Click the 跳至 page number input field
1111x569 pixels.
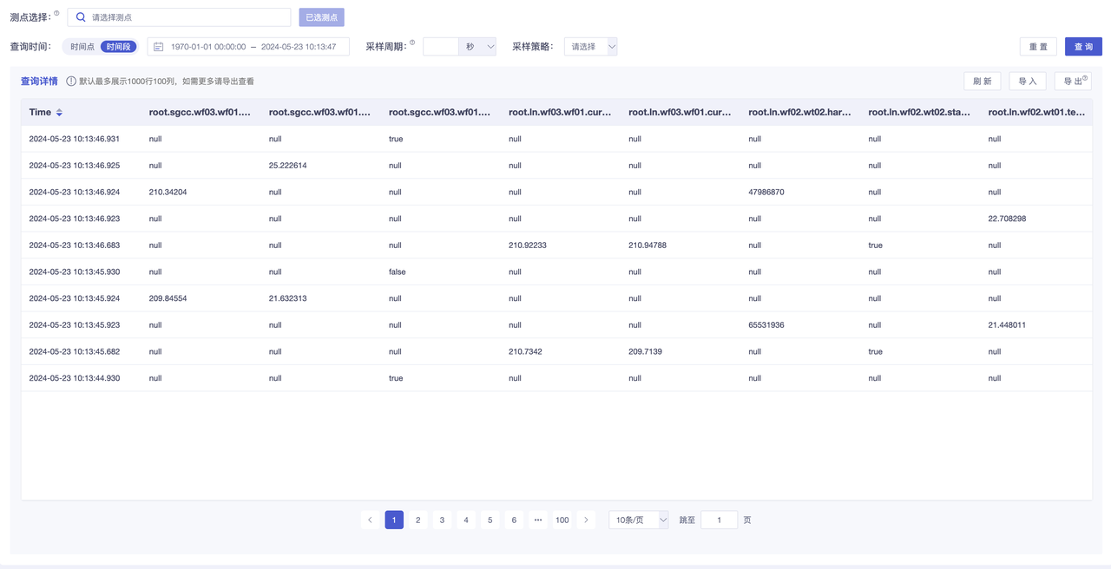click(x=719, y=520)
